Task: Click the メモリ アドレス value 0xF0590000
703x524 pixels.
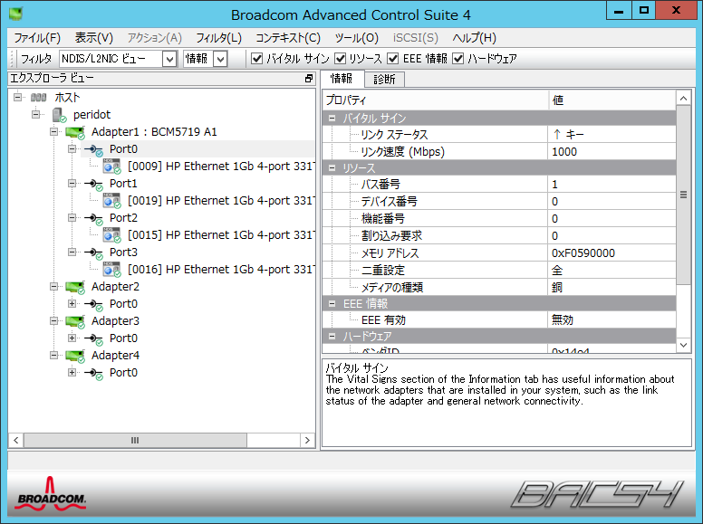Action: (x=583, y=253)
